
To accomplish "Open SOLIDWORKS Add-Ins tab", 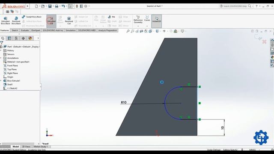I will (x=53, y=30).
